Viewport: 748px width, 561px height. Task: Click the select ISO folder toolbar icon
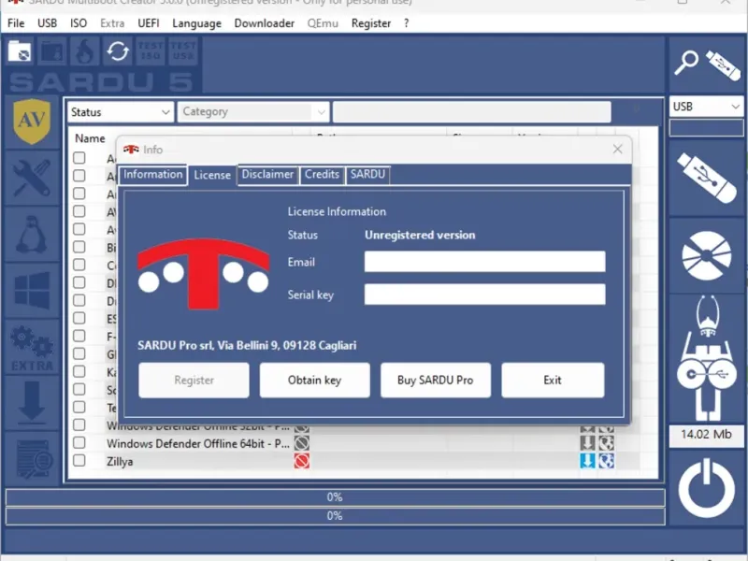coord(20,51)
